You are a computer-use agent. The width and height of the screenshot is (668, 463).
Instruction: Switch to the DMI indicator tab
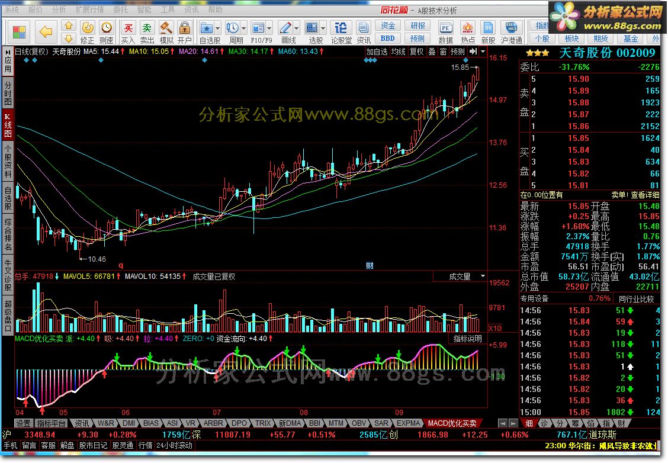(x=129, y=423)
